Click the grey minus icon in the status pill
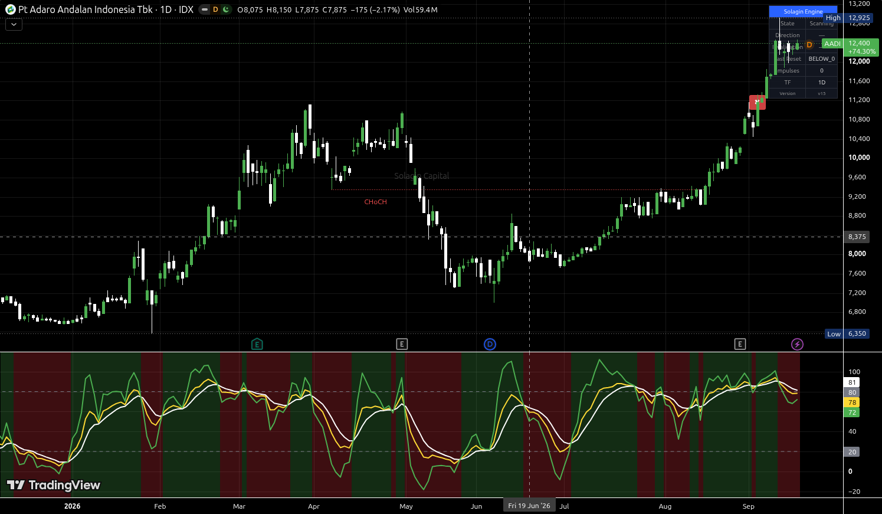Viewport: 882px width, 514px height. (x=204, y=9)
